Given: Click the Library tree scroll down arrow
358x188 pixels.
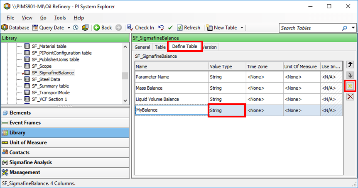Looking at the screenshot, I should click(x=125, y=100).
